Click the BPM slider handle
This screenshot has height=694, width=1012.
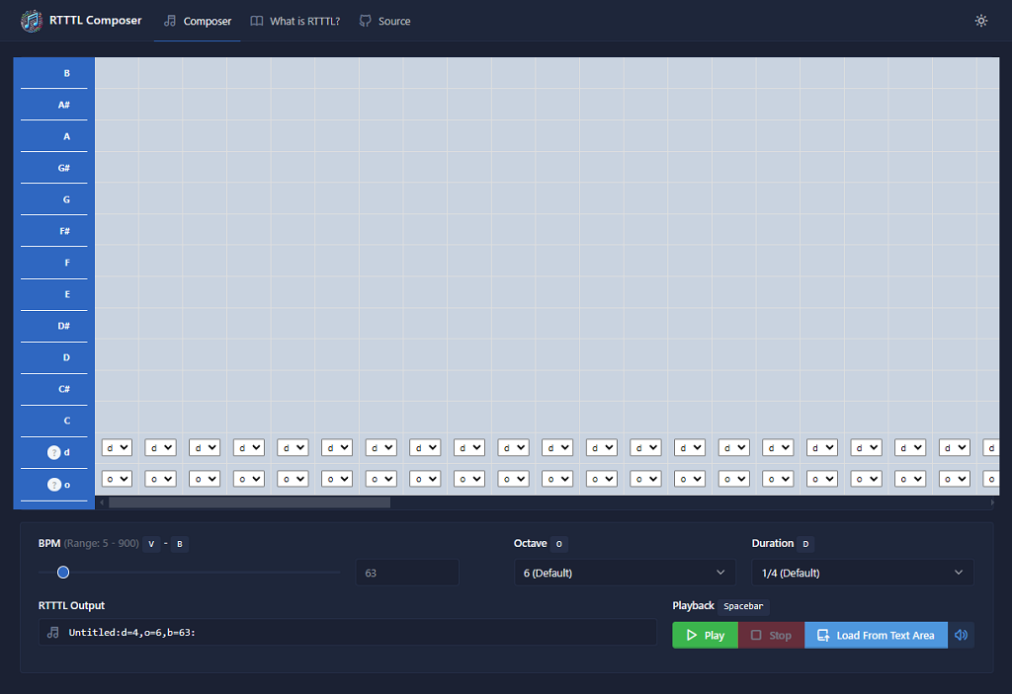click(63, 572)
